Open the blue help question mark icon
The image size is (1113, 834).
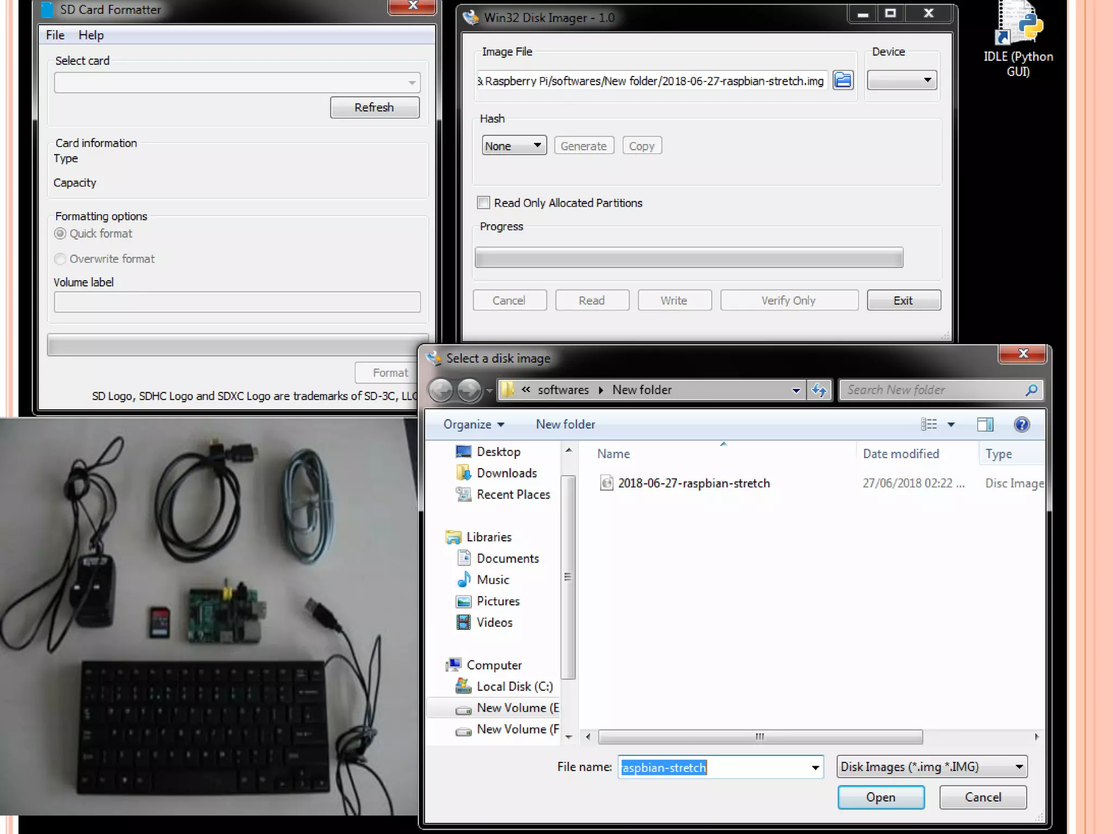click(1022, 424)
